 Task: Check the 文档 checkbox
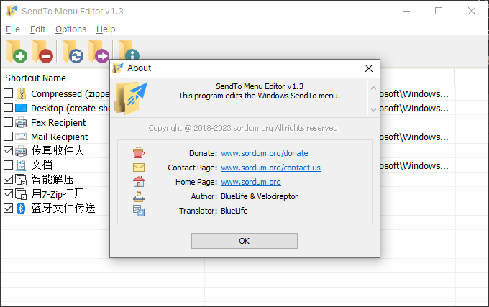coord(9,165)
